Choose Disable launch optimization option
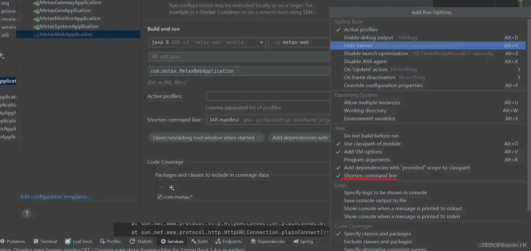The height and width of the screenshot is (251, 531). [427, 54]
